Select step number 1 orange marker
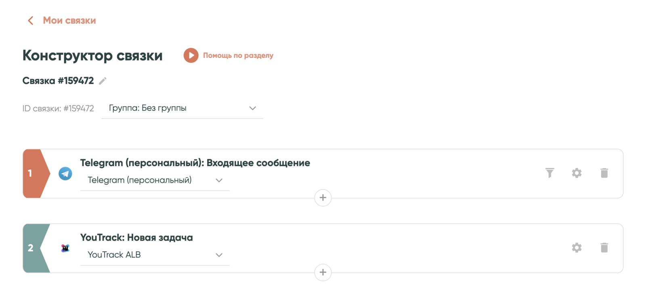Viewport: 646px width, 303px height. pyautogui.click(x=33, y=173)
